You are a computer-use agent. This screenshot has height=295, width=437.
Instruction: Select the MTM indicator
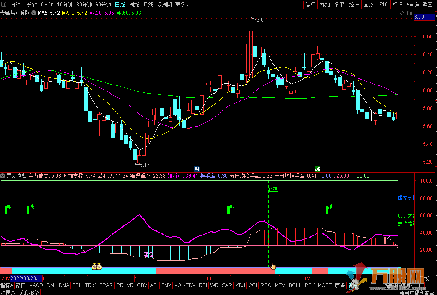(280, 285)
